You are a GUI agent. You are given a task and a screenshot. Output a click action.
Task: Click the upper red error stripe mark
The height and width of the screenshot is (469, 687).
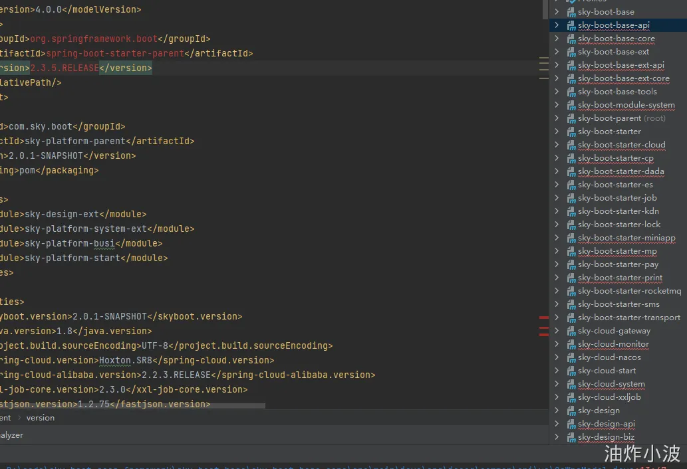click(x=544, y=318)
